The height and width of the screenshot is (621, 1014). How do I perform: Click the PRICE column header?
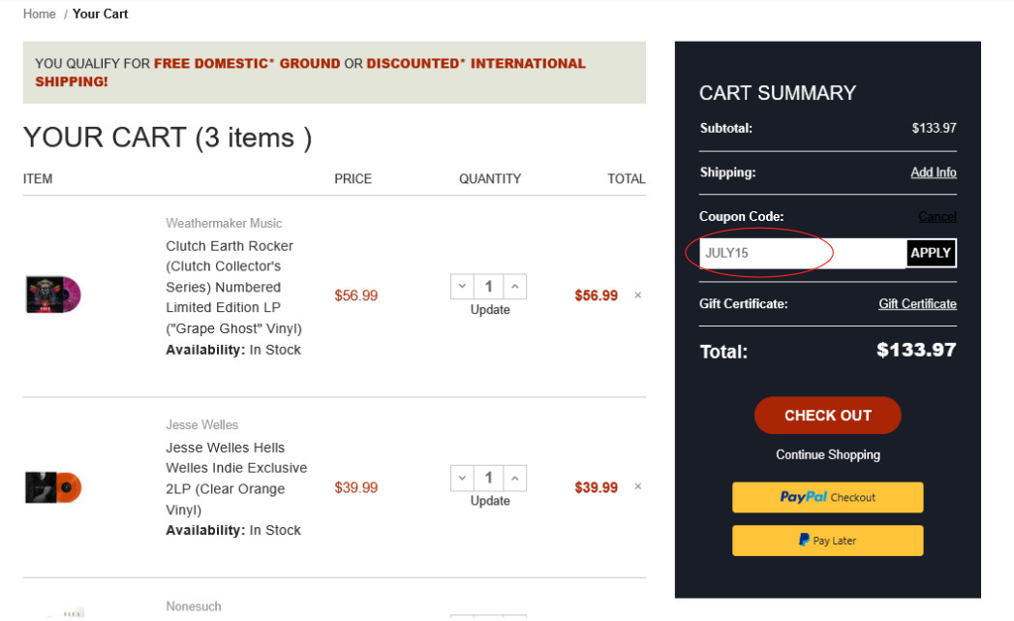click(x=353, y=178)
